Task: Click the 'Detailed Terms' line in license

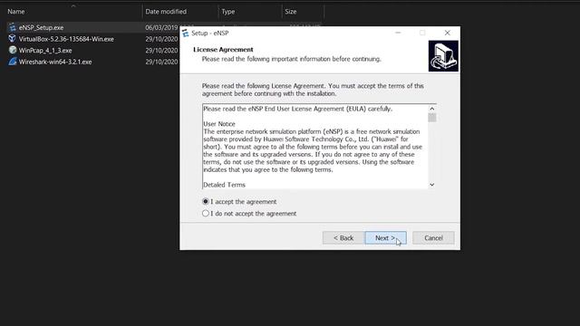Action: click(x=224, y=185)
